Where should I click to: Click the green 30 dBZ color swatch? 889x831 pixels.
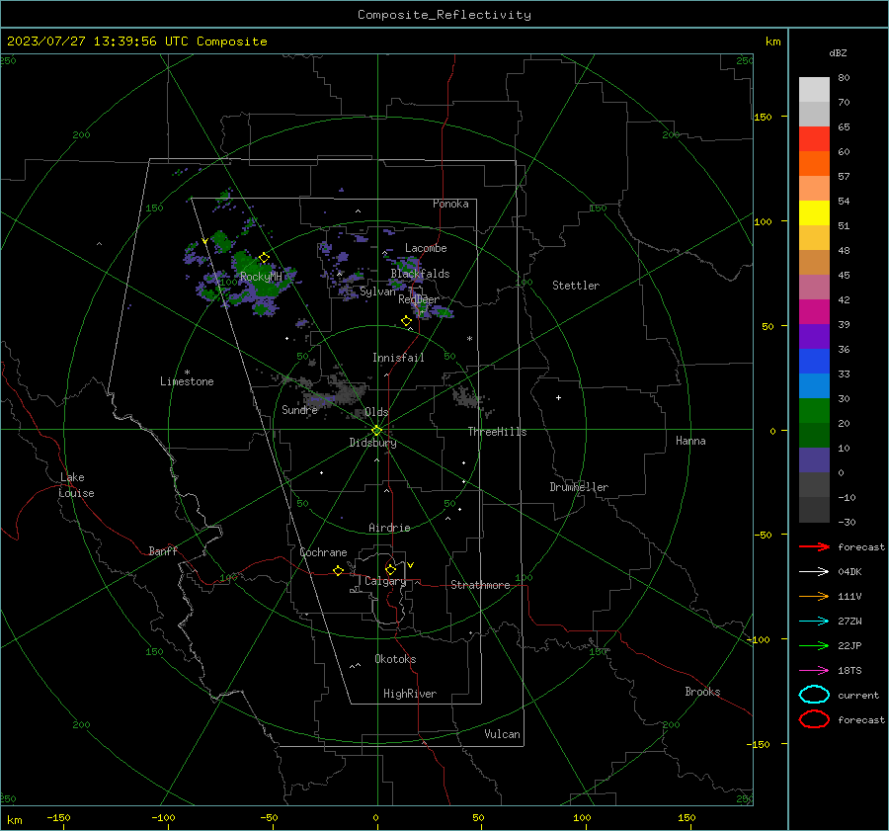(814, 411)
